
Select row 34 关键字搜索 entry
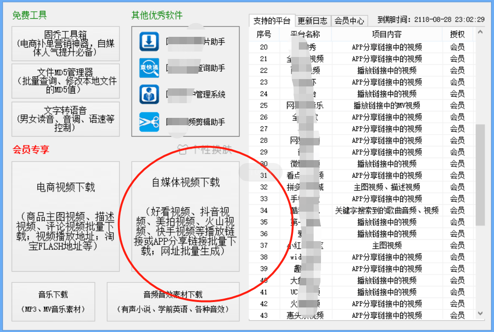[386, 211]
